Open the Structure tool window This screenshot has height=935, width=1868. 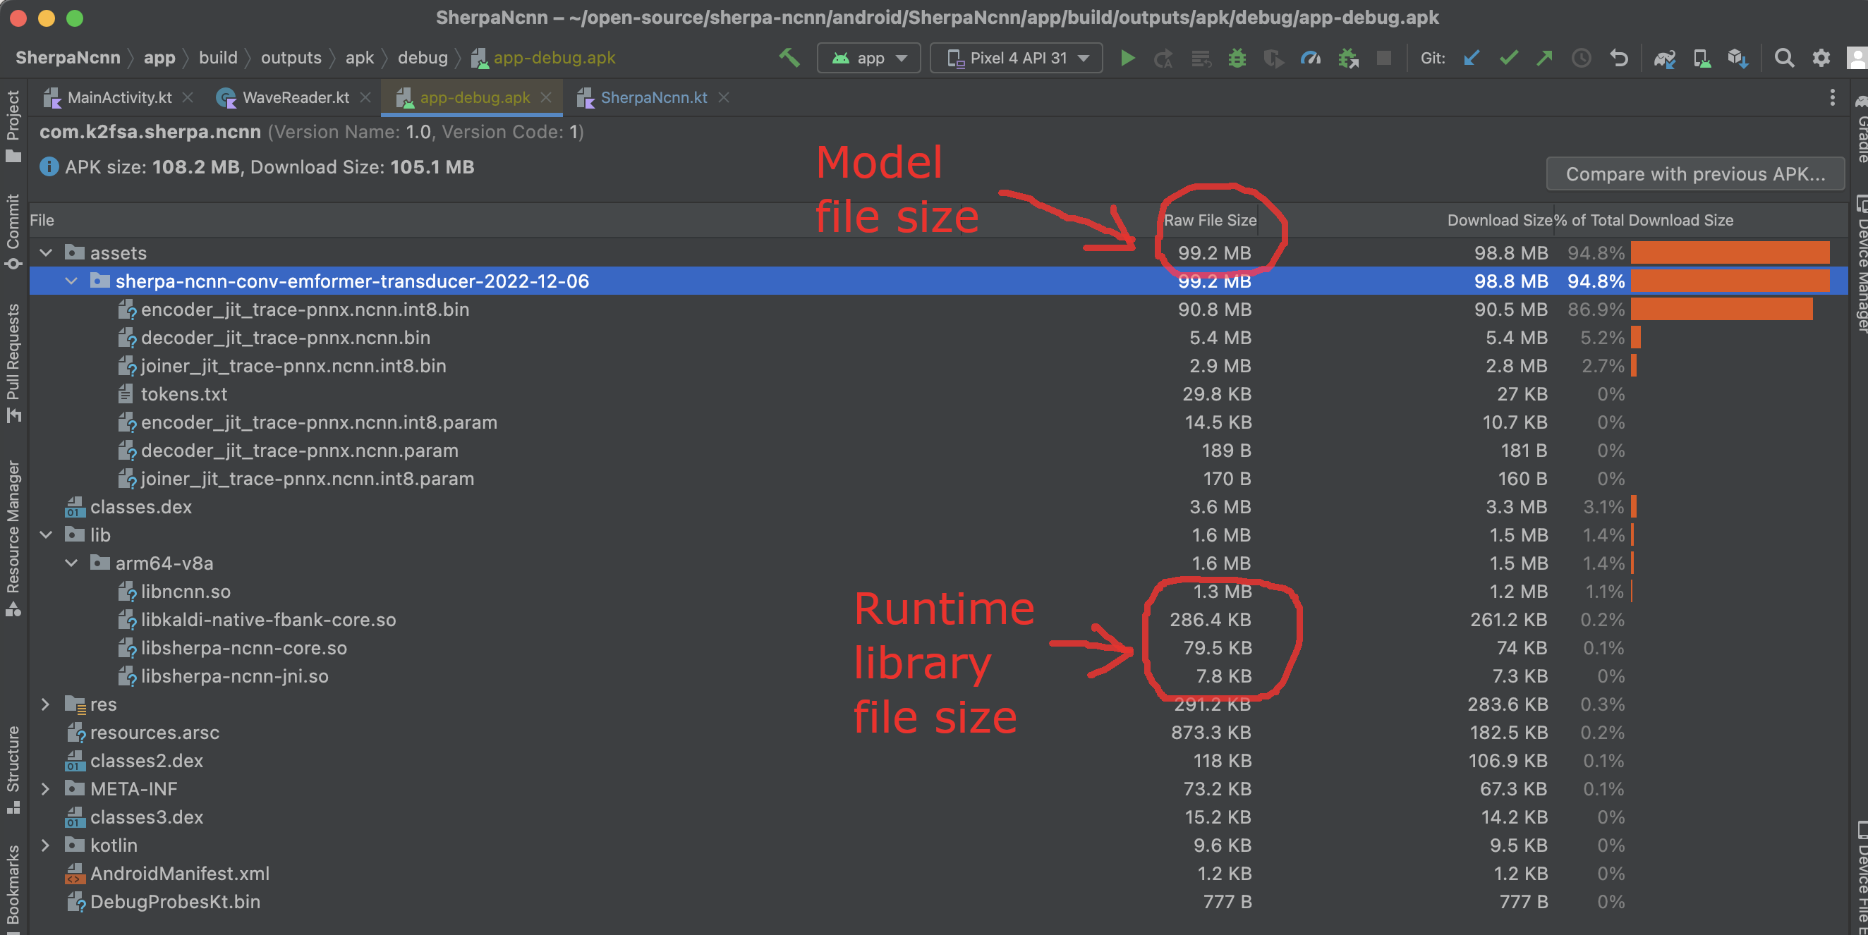point(13,770)
